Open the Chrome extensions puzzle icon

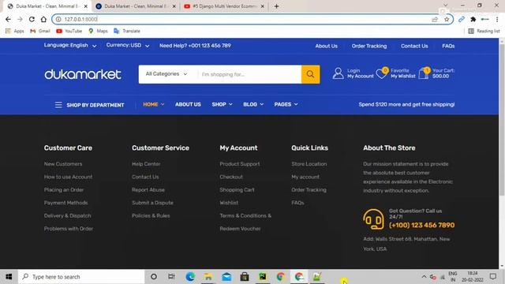473,19
